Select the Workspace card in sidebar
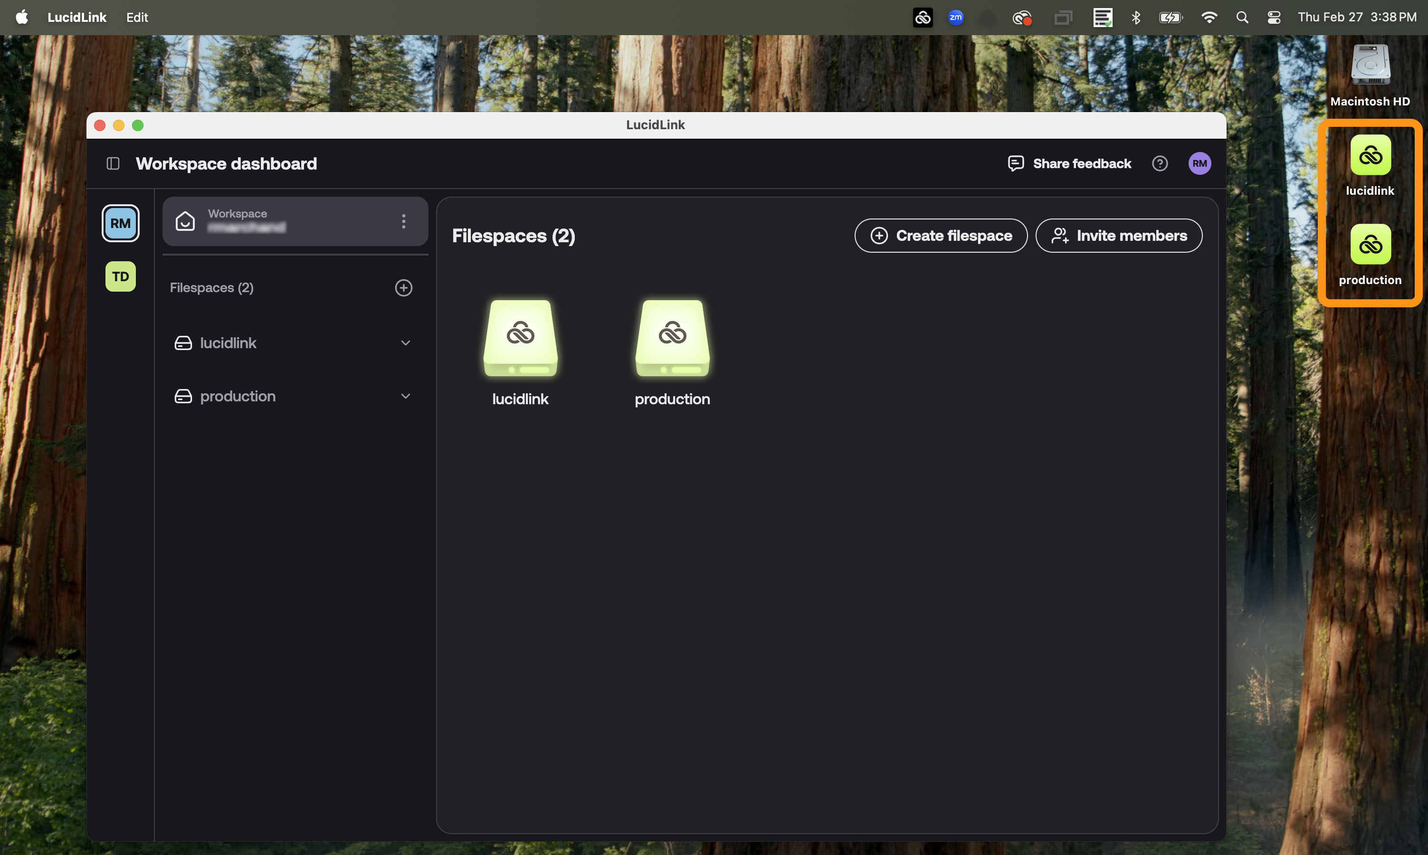 [295, 221]
